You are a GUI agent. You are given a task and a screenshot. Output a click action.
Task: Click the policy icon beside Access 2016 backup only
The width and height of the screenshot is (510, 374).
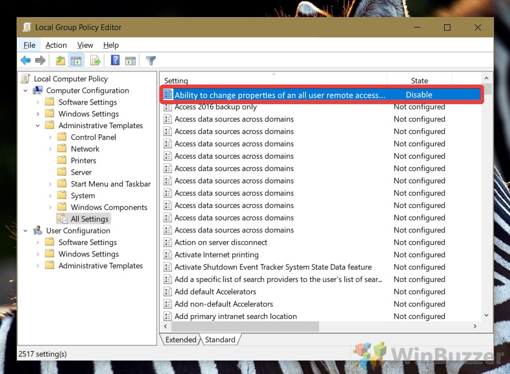point(167,107)
